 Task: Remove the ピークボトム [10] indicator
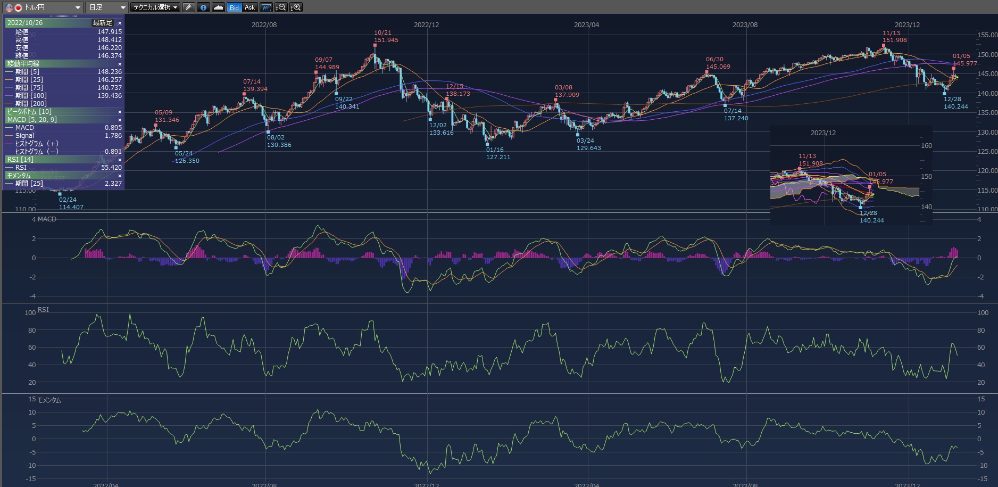(120, 112)
